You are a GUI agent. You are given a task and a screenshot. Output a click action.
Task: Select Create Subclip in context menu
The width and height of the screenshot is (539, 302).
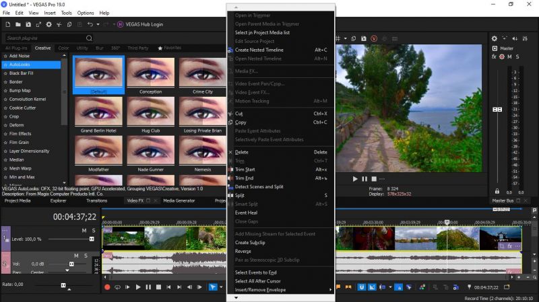click(250, 242)
